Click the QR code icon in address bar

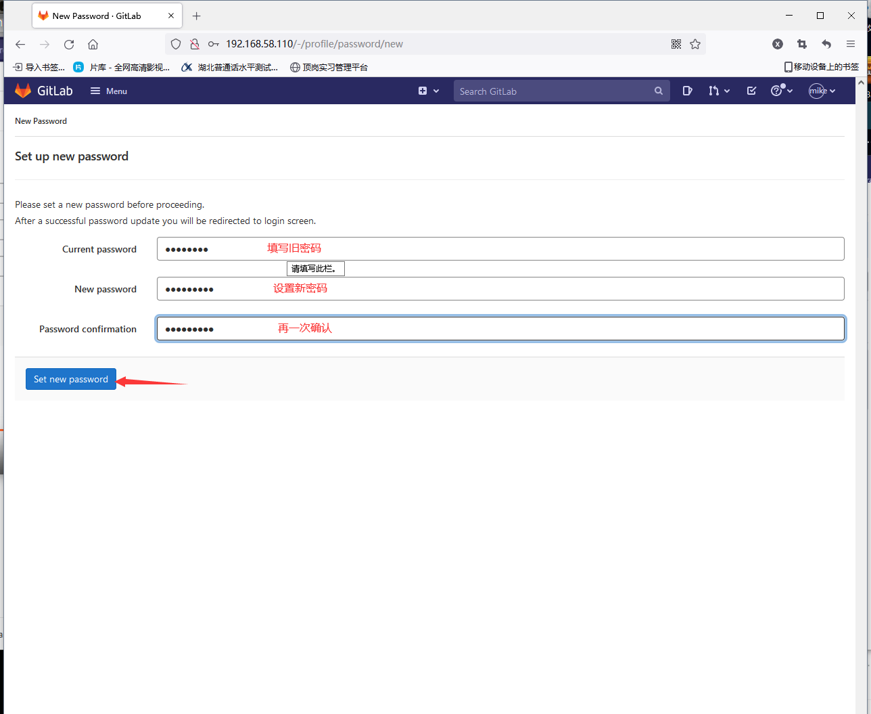[x=676, y=44]
